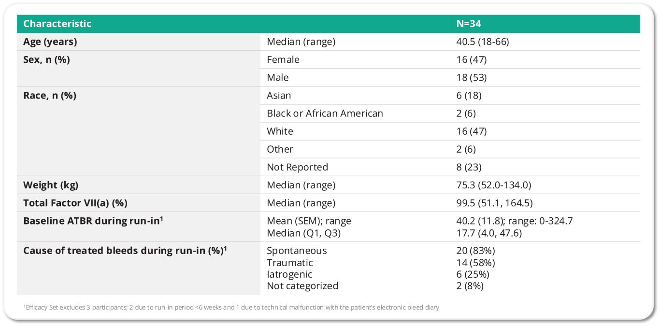Click the median age value 40.5 (18-66)
The height and width of the screenshot is (326, 660).
(x=483, y=42)
